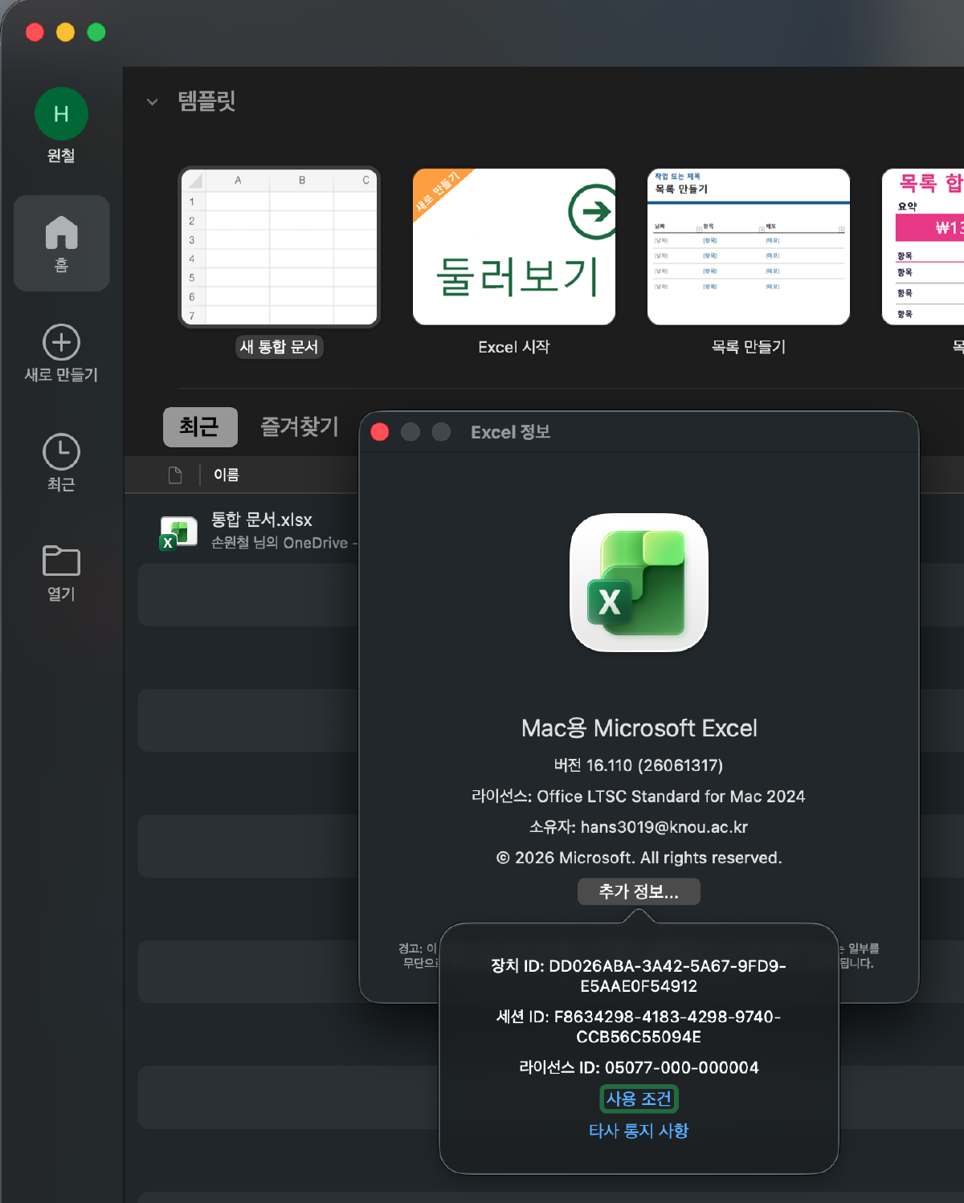Sort by the 이름 column header
Viewport: 964px width, 1203px height.
[227, 475]
